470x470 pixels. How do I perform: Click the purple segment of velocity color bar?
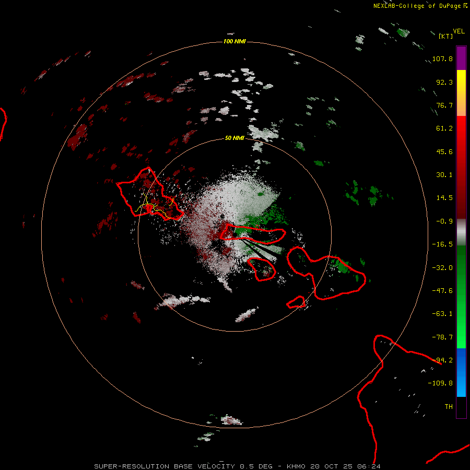tap(461, 58)
